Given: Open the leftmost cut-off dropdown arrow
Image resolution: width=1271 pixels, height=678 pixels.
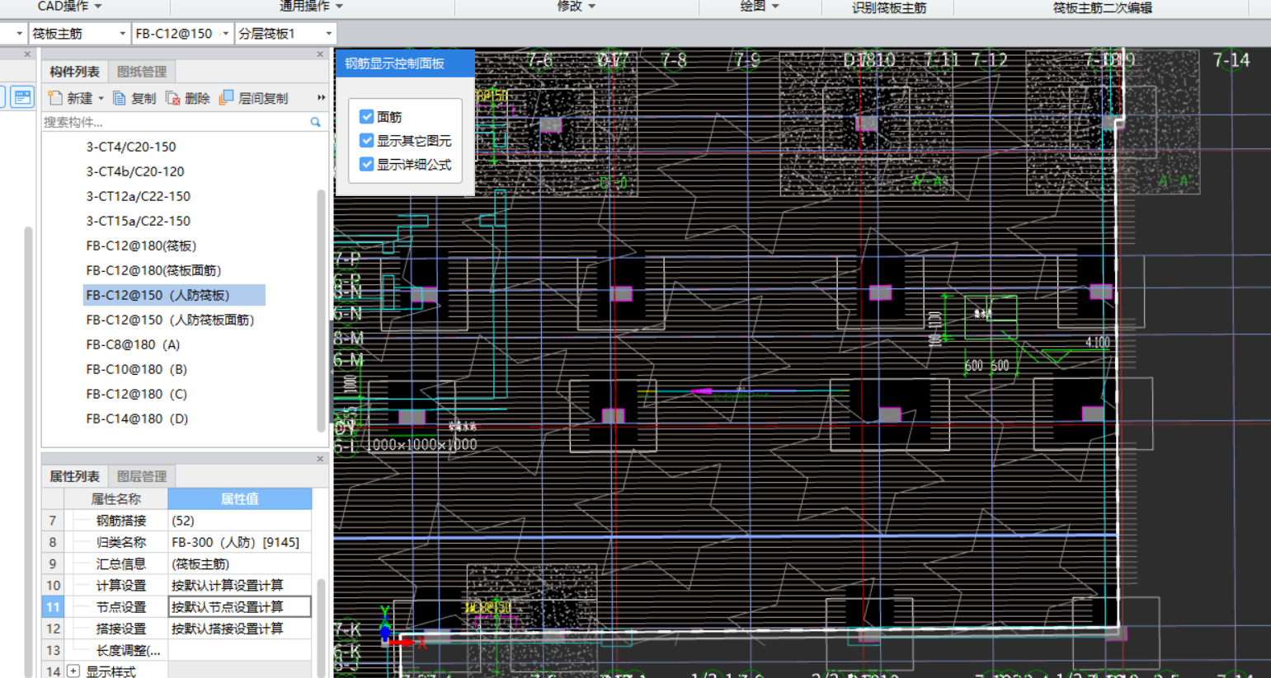Looking at the screenshot, I should [x=19, y=34].
